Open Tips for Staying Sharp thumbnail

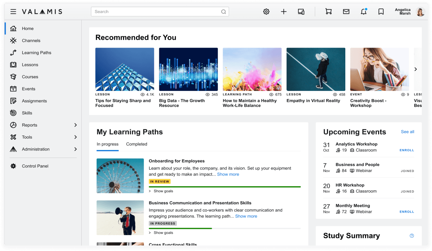125,69
